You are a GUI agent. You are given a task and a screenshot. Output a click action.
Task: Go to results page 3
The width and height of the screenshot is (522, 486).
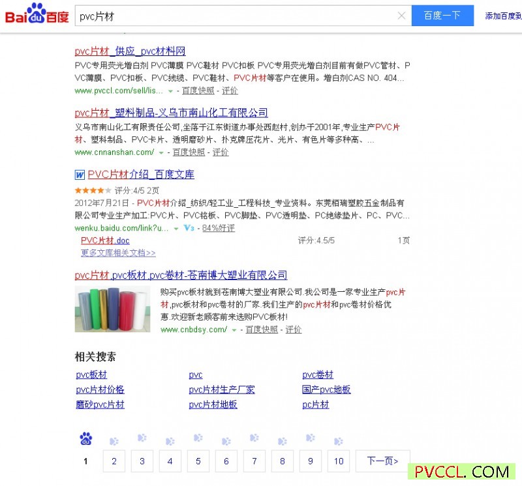coord(142,461)
